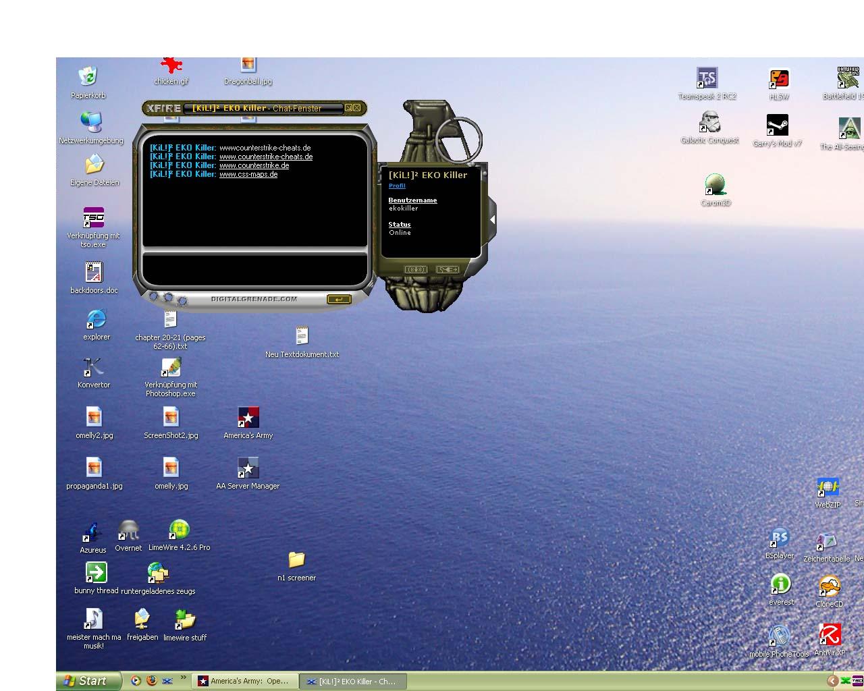The image size is (864, 691).
Task: Launch Teamspeak 2 RC2 shortcut
Action: (707, 84)
